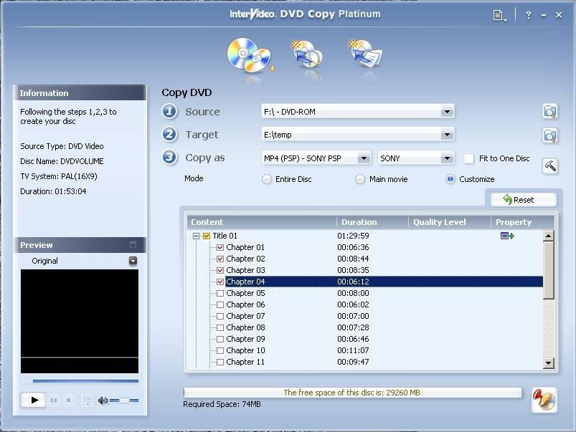Check Chapter 08 checkbox

(220, 327)
